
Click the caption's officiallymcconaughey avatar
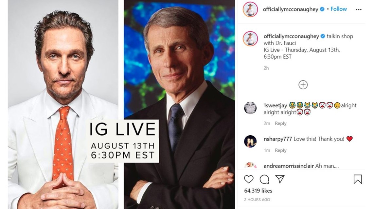click(250, 38)
